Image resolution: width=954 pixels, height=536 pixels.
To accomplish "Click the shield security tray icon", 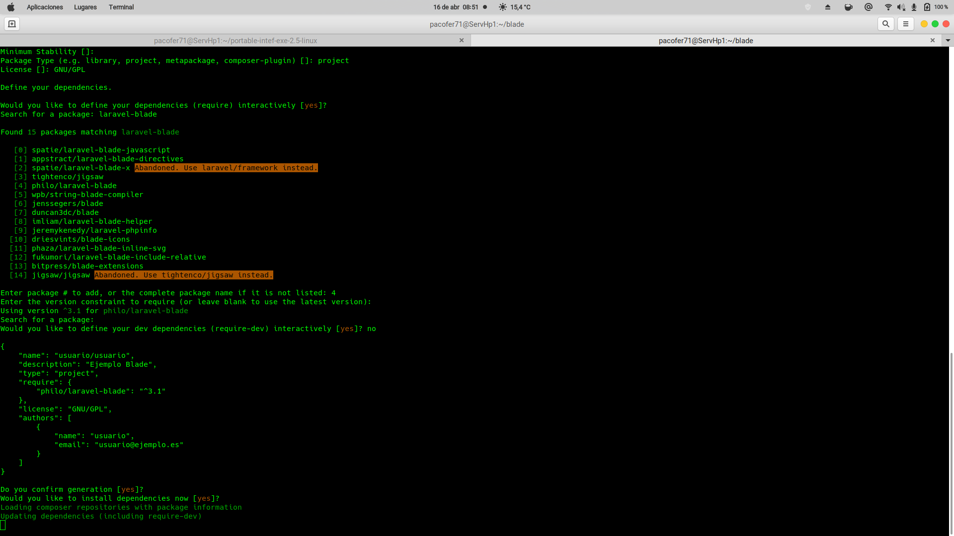I will pyautogui.click(x=808, y=7).
